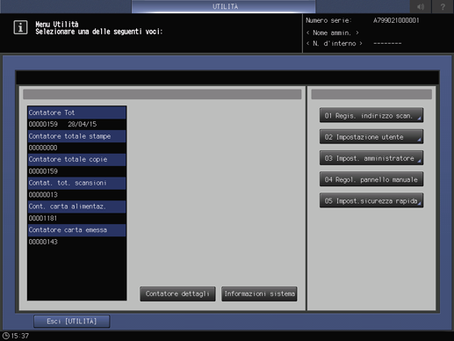The width and height of the screenshot is (454, 341).
Task: Click the serial number A799021000001
Action: point(396,20)
